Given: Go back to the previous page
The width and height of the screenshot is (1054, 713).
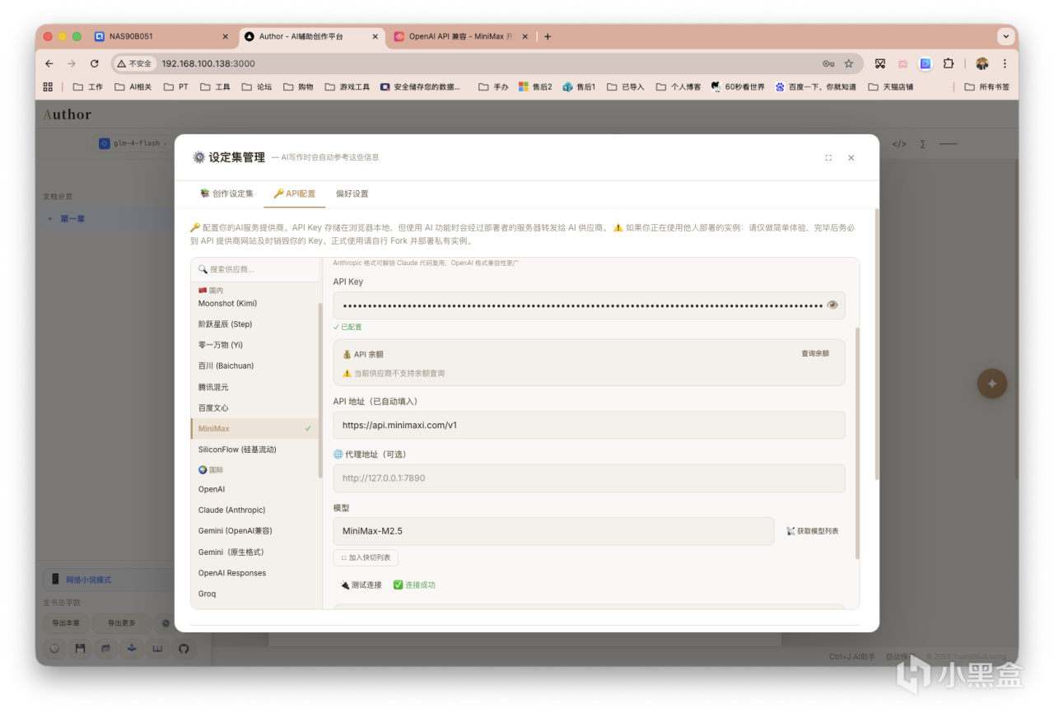Looking at the screenshot, I should pyautogui.click(x=49, y=63).
